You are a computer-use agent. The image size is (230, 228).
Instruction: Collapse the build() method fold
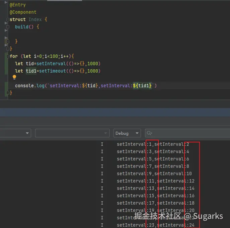pos(8,27)
